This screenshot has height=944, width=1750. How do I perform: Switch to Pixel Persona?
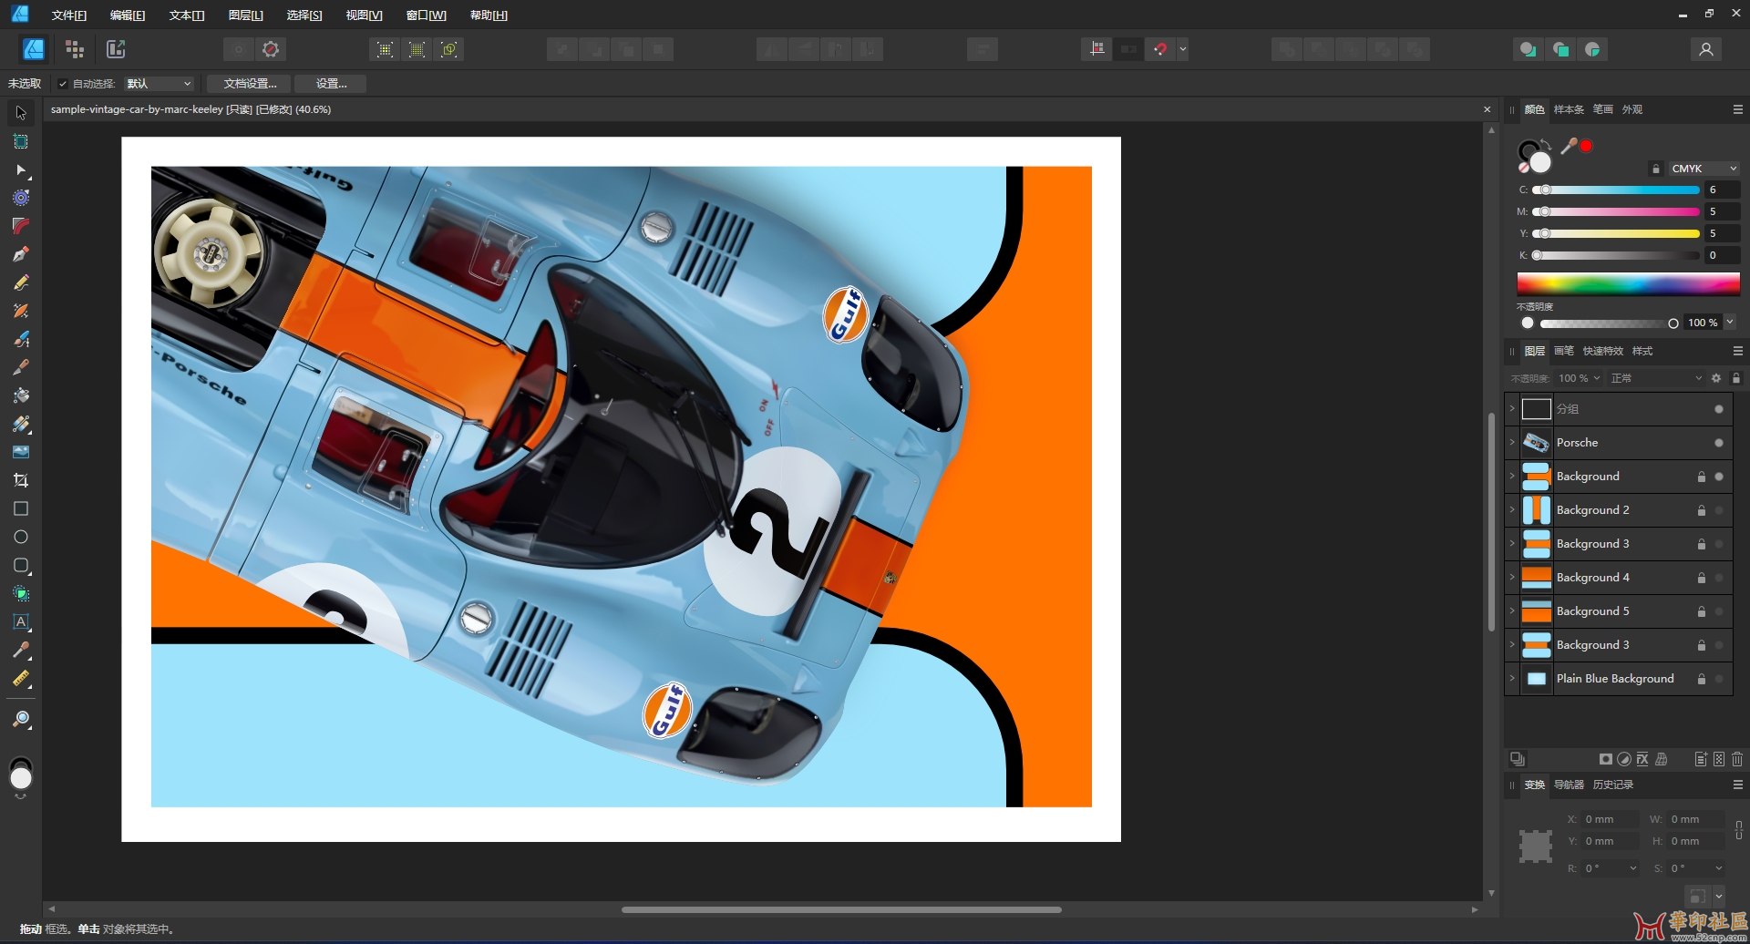click(75, 49)
